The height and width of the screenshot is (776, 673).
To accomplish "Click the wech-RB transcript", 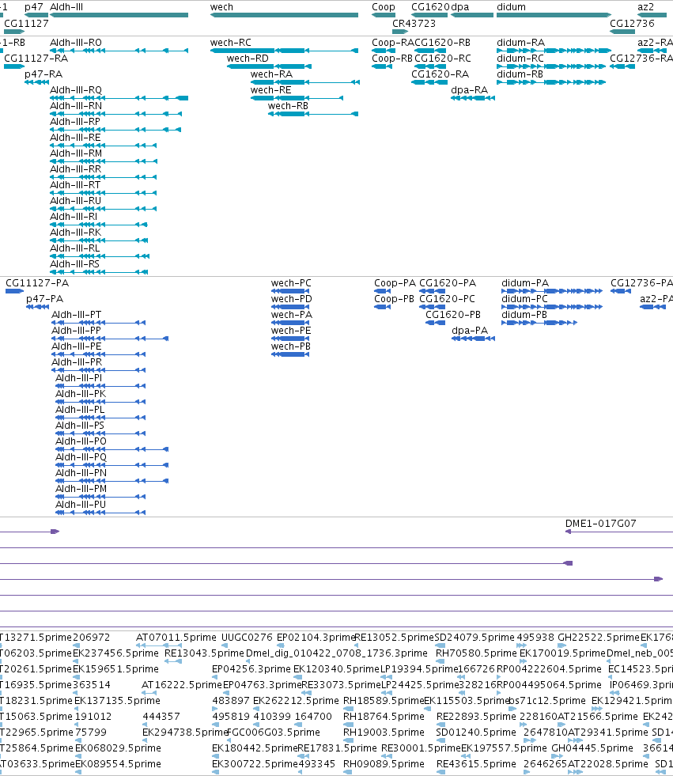I will pyautogui.click(x=312, y=114).
